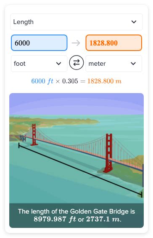
Task: Select the 1828.800 result field
Action: tap(113, 43)
